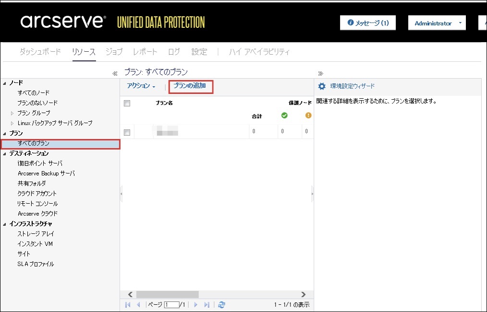Click the arcserve logo
The width and height of the screenshot is (487, 312).
click(x=63, y=22)
